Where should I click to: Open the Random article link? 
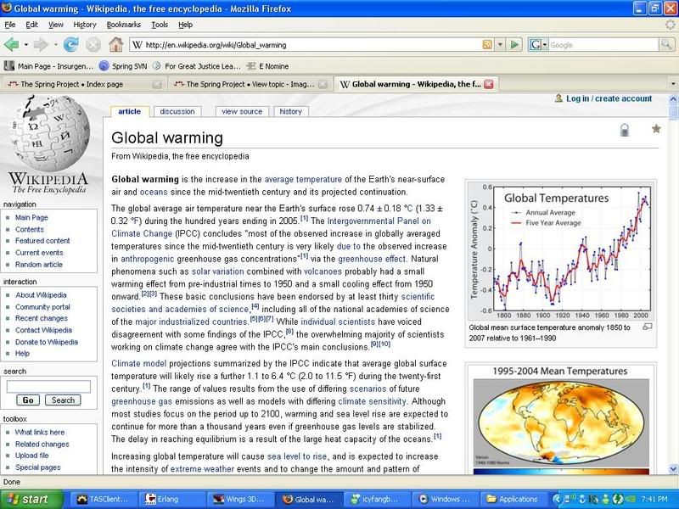click(39, 265)
